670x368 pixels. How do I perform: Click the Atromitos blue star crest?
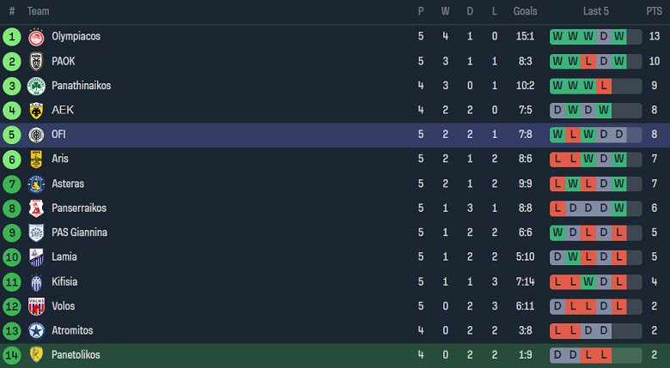point(36,330)
